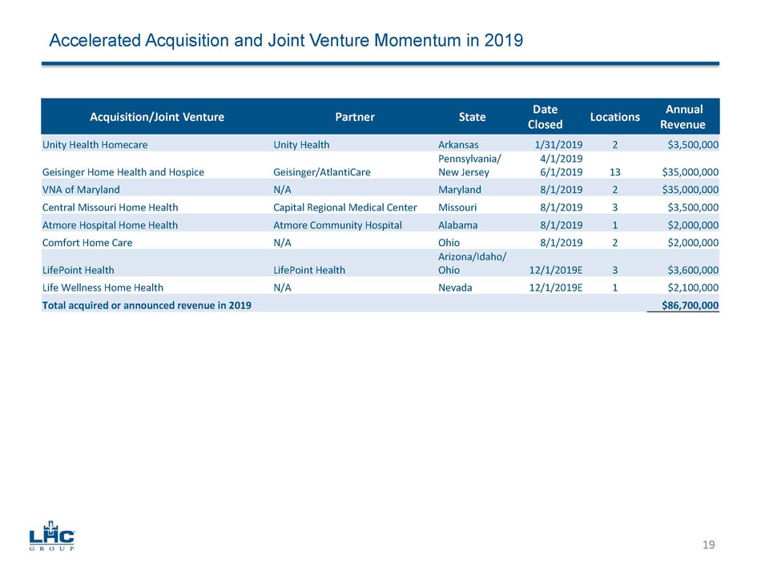Viewport: 761px width, 571px height.
Task: Click the slide page number 19
Action: (708, 545)
